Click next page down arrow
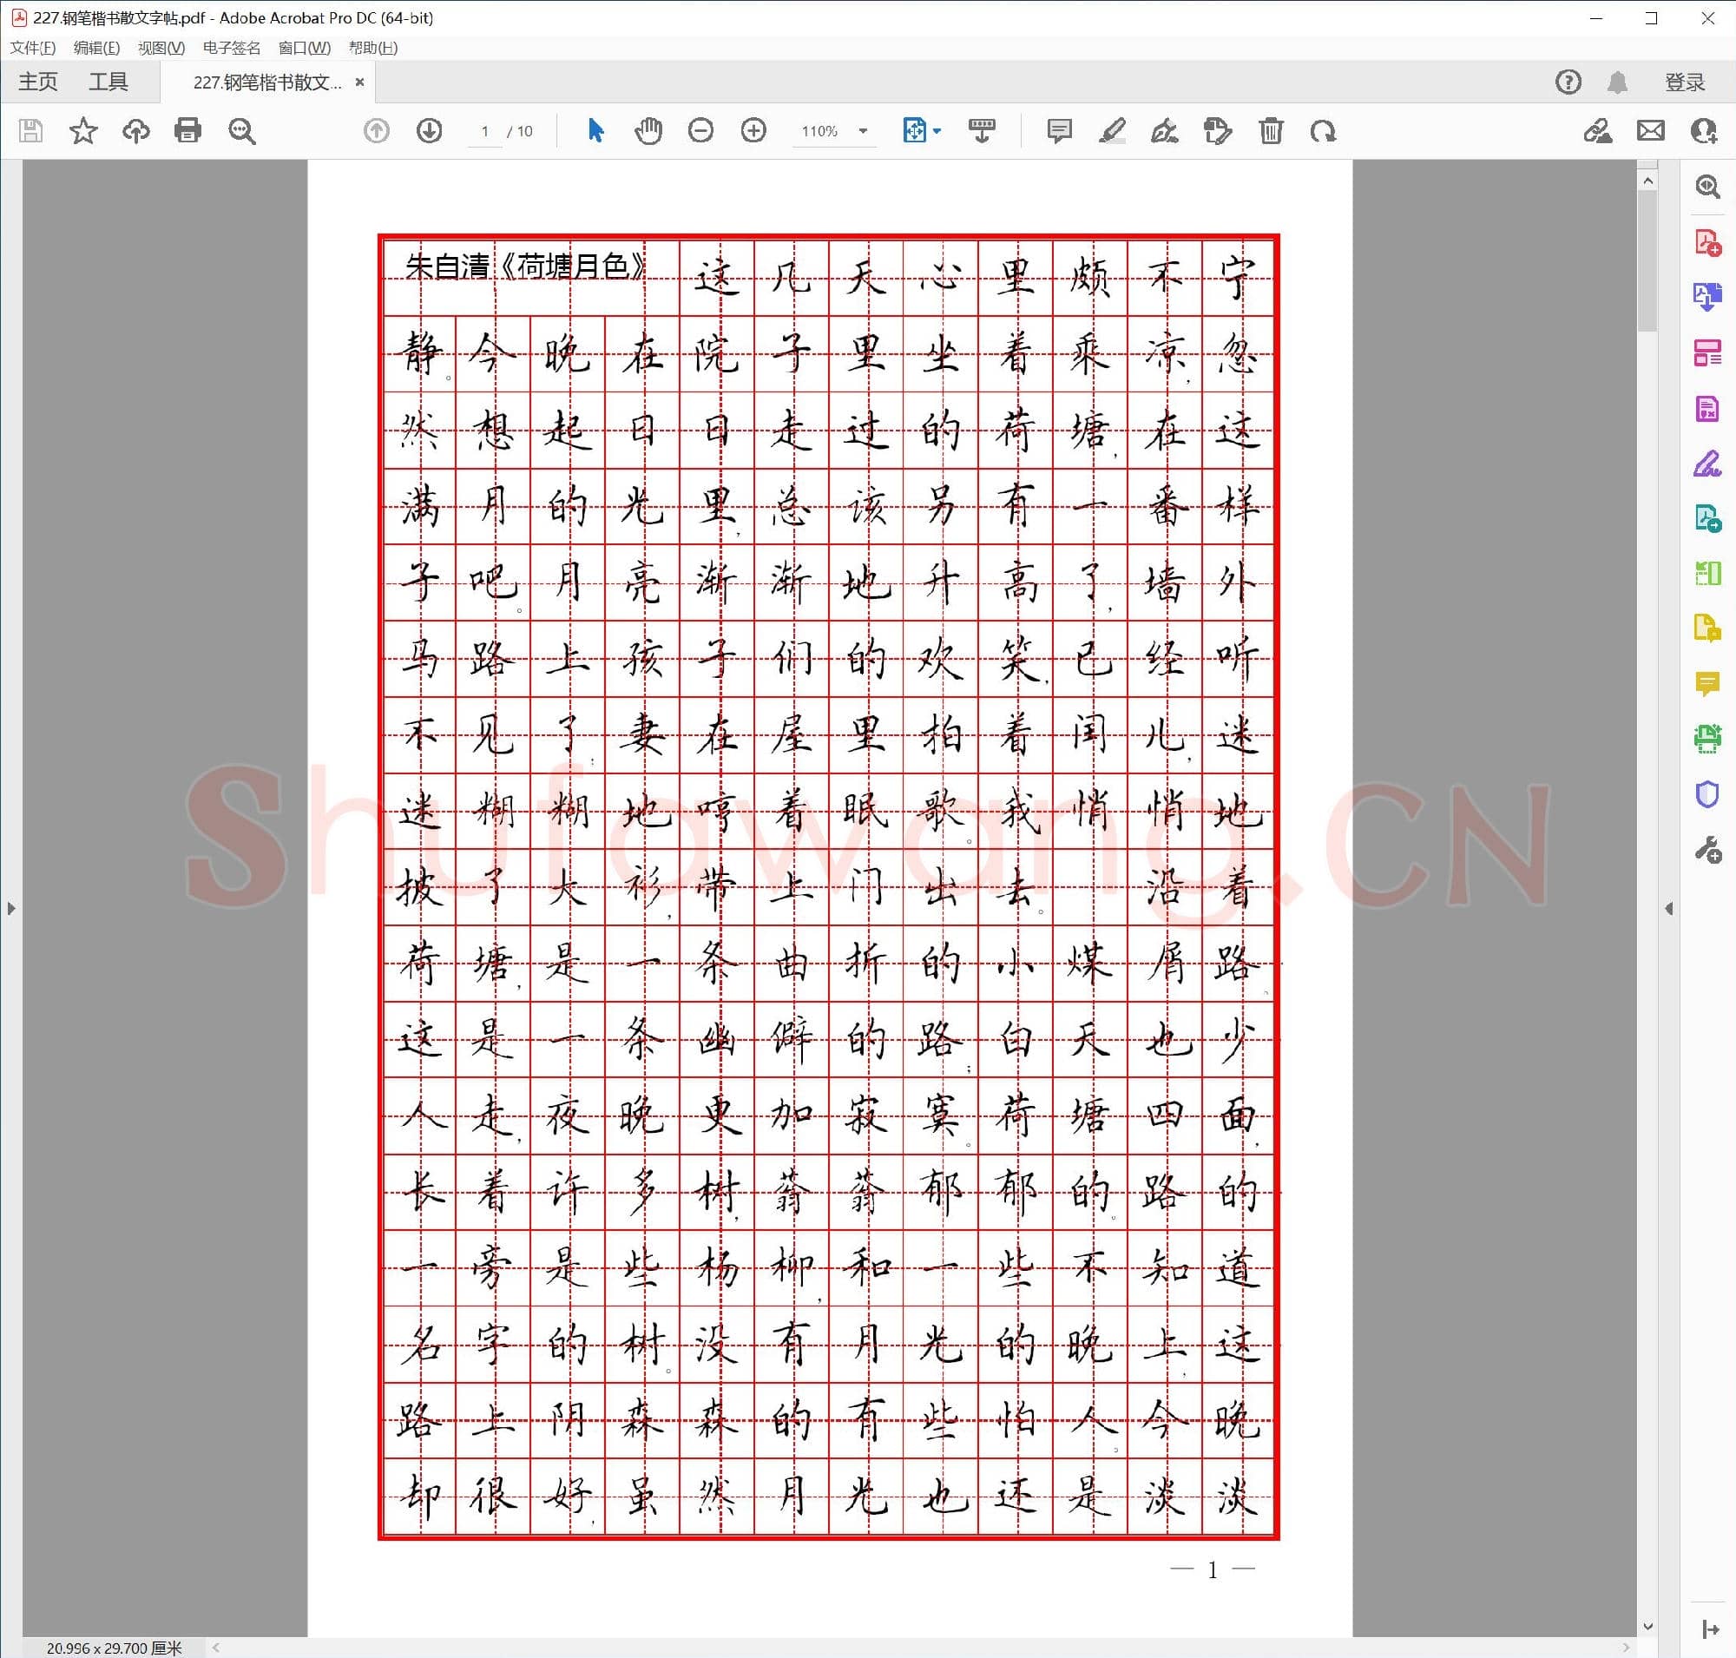The width and height of the screenshot is (1736, 1658). [430, 131]
